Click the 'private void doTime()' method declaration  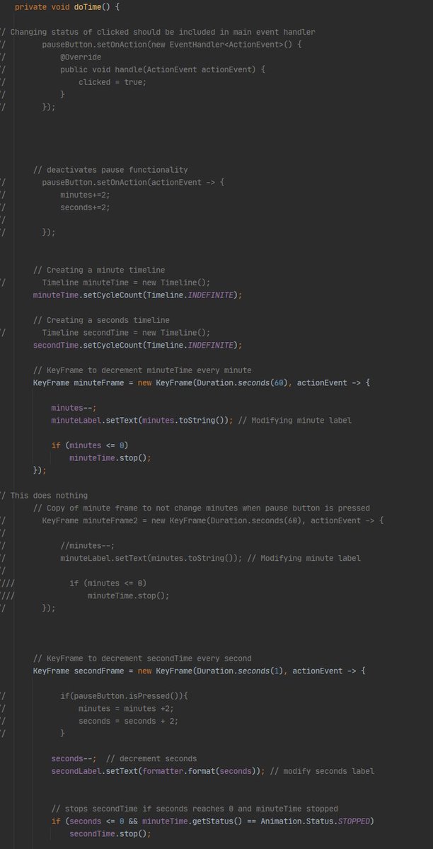[x=67, y=7]
